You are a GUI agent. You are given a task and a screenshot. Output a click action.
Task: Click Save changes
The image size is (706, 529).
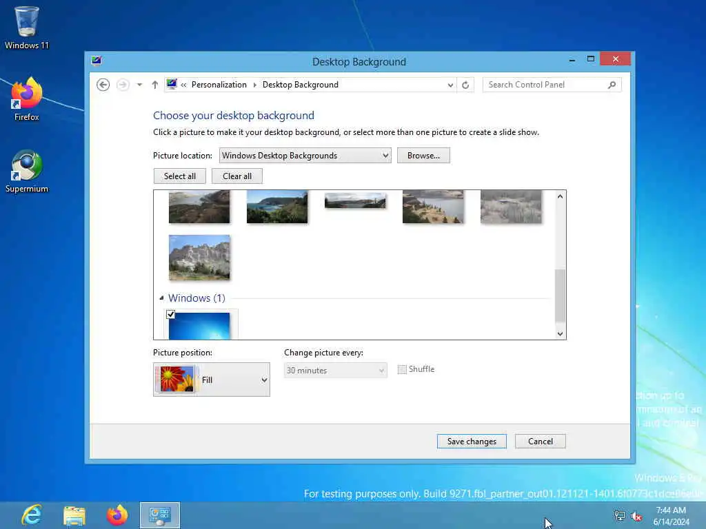coord(472,442)
